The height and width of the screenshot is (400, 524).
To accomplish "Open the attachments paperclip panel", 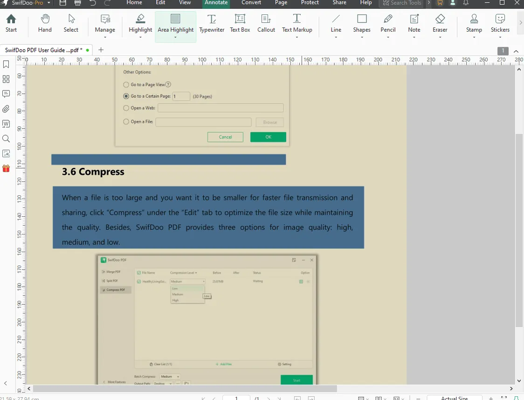I will [6, 109].
